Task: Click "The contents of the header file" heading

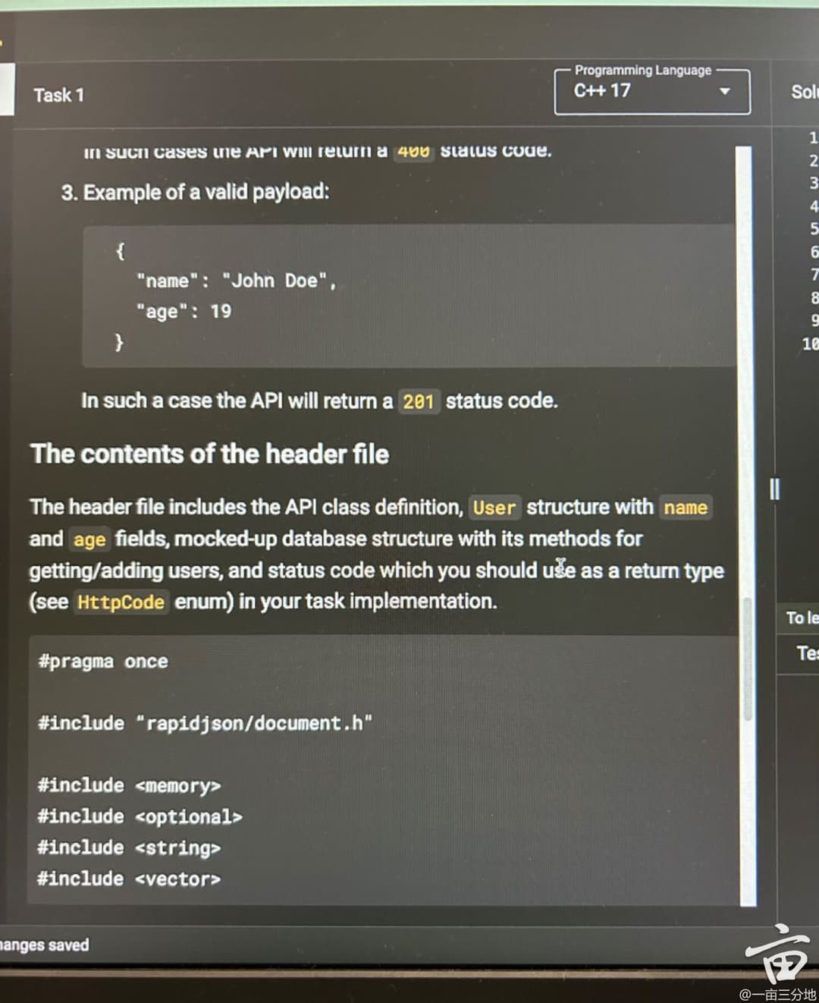Action: [209, 454]
